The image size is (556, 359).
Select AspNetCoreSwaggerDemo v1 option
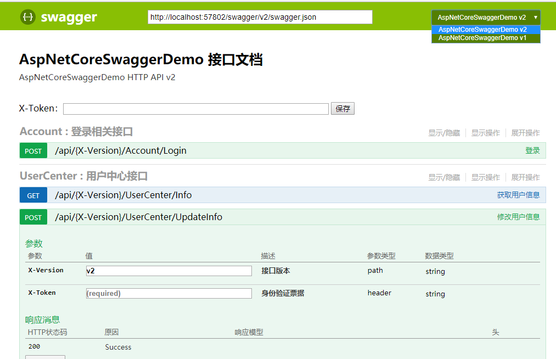(482, 38)
